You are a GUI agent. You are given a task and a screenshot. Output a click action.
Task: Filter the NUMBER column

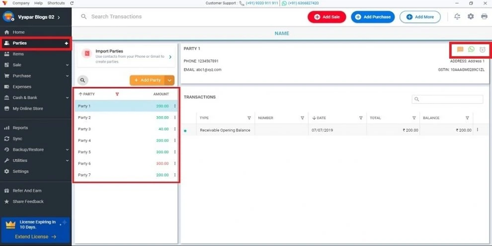[x=303, y=118]
